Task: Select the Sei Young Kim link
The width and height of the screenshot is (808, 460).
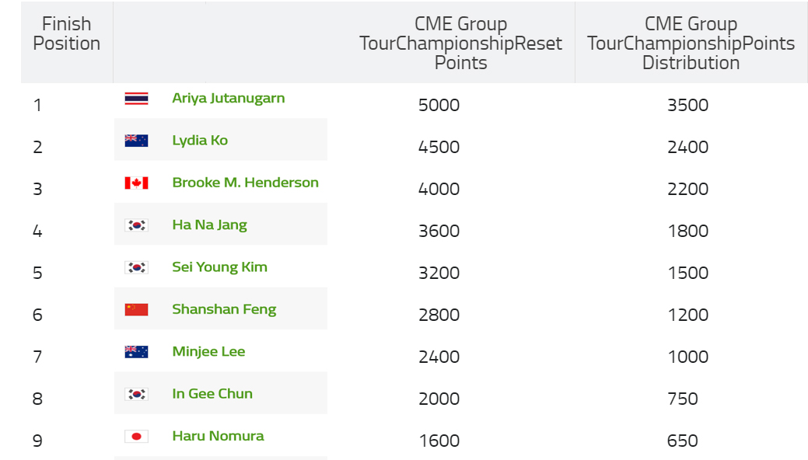Action: pyautogui.click(x=219, y=267)
